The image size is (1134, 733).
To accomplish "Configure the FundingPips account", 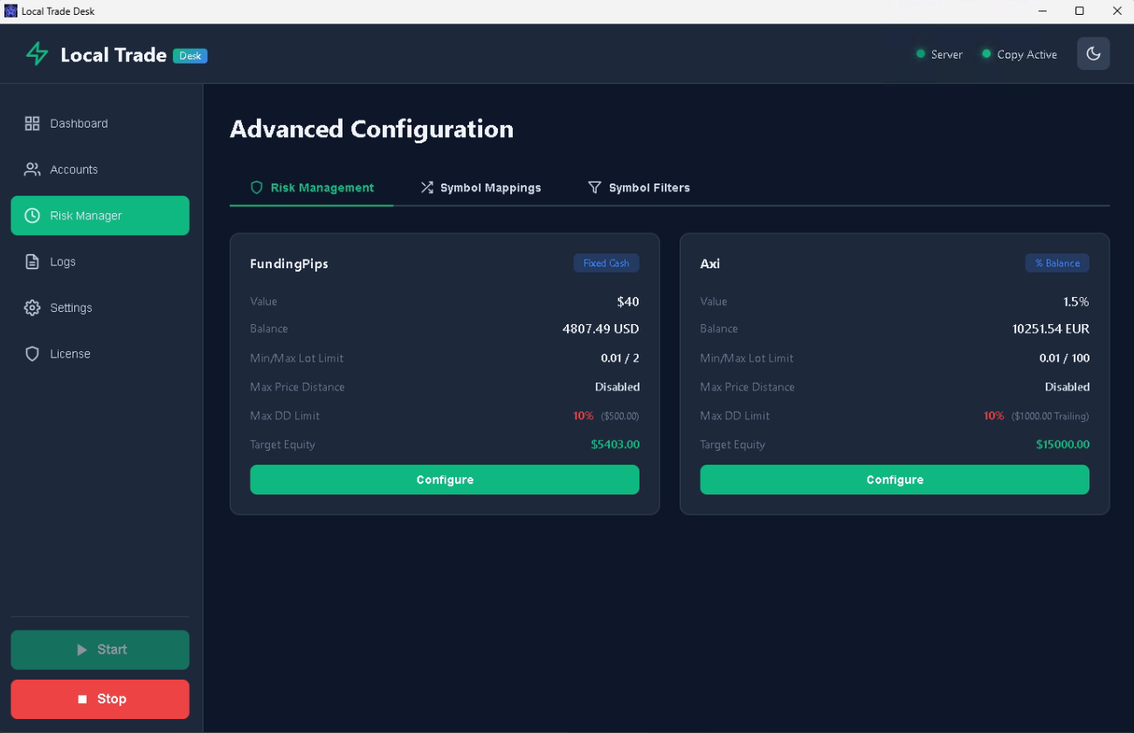I will [445, 480].
